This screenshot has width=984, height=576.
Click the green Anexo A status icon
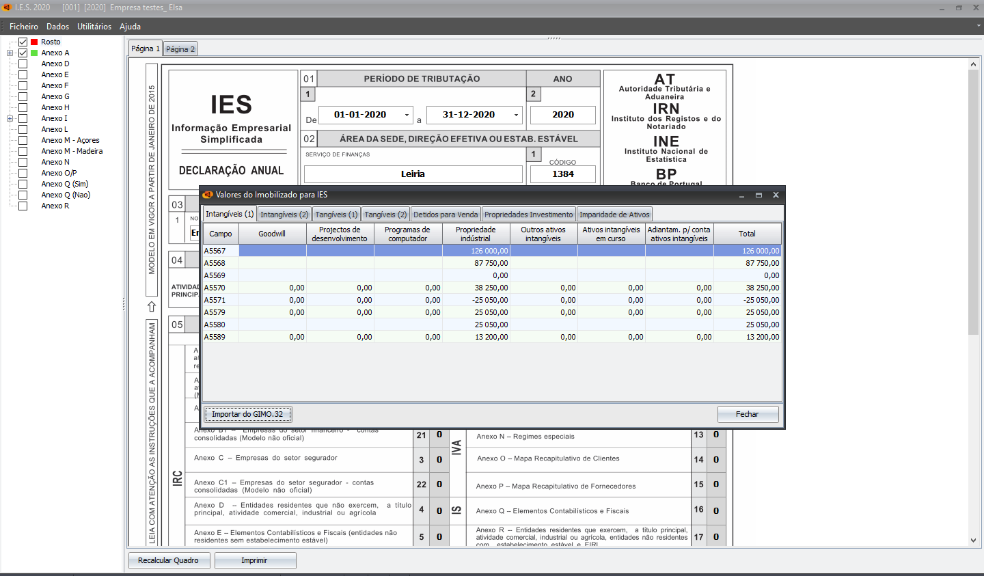[34, 53]
